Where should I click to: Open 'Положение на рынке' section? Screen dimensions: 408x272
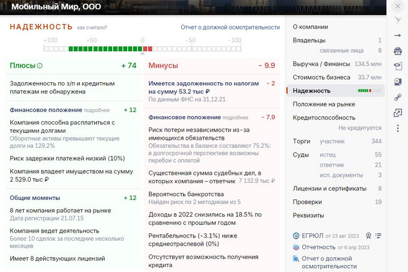pyautogui.click(x=324, y=104)
